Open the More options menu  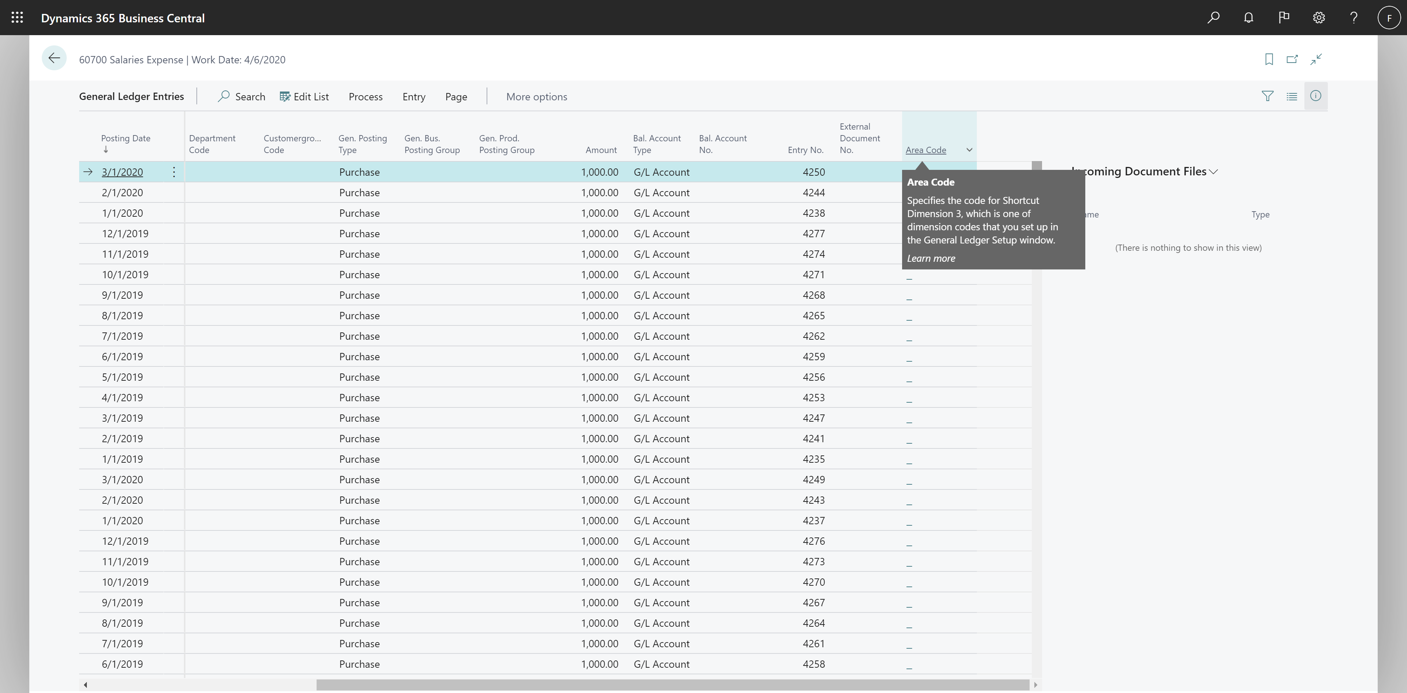tap(536, 96)
